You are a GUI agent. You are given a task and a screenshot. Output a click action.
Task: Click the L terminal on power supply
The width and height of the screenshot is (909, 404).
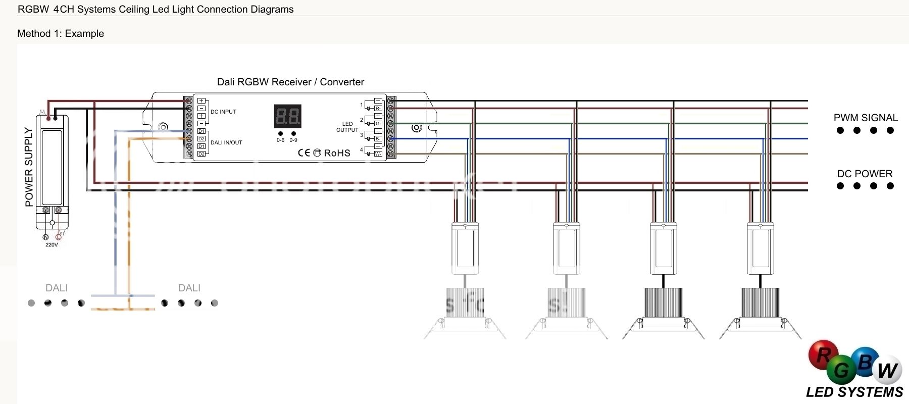[x=58, y=237]
